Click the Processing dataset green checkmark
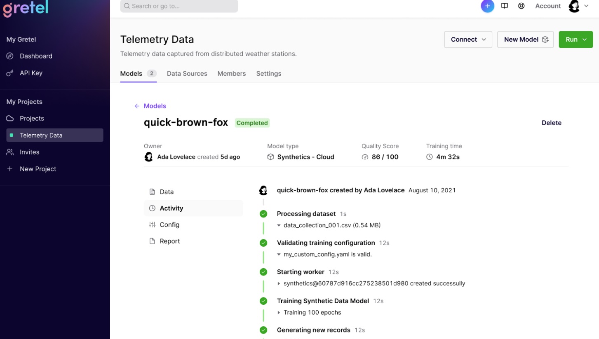 pos(263,214)
